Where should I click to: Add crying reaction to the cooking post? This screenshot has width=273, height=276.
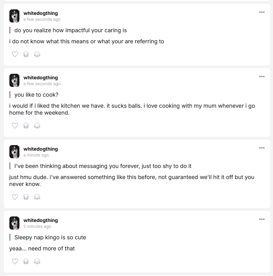pyautogui.click(x=26, y=126)
